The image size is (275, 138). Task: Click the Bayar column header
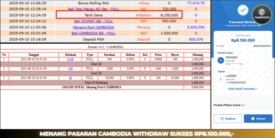[x=175, y=55]
